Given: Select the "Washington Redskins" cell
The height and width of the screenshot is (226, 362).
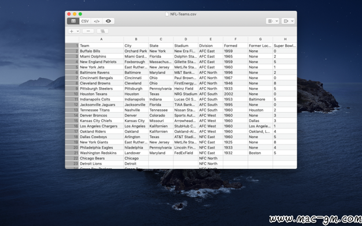Looking at the screenshot, I should [x=101, y=153].
